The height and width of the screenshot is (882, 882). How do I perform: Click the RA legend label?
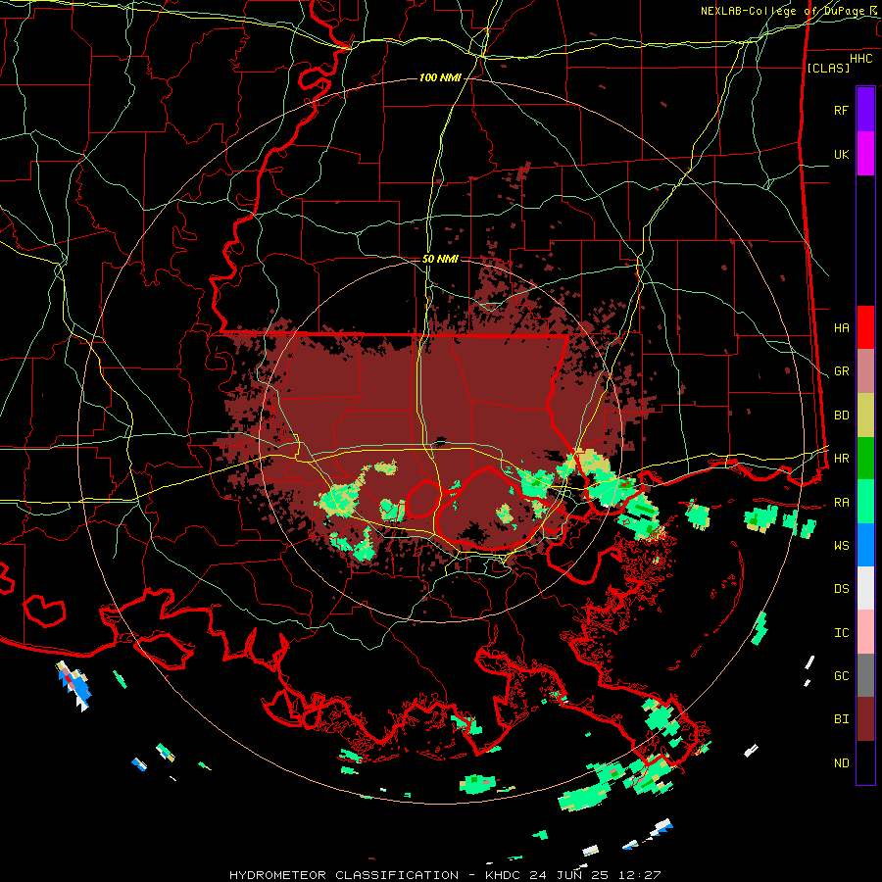click(841, 502)
